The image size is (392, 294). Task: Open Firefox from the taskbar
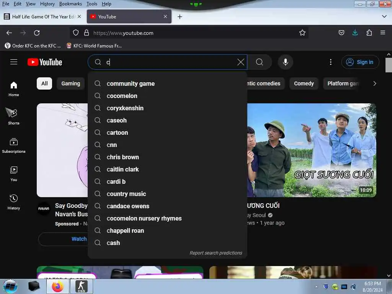[x=58, y=286]
